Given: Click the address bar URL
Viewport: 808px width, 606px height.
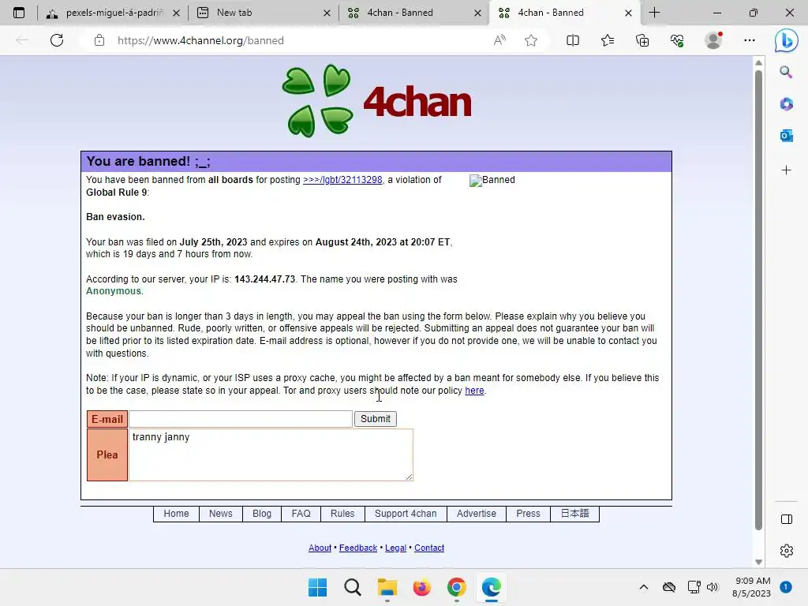Looking at the screenshot, I should (200, 40).
